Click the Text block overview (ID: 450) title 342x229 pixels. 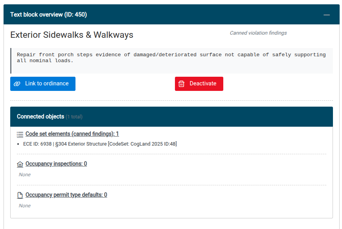[x=49, y=15]
